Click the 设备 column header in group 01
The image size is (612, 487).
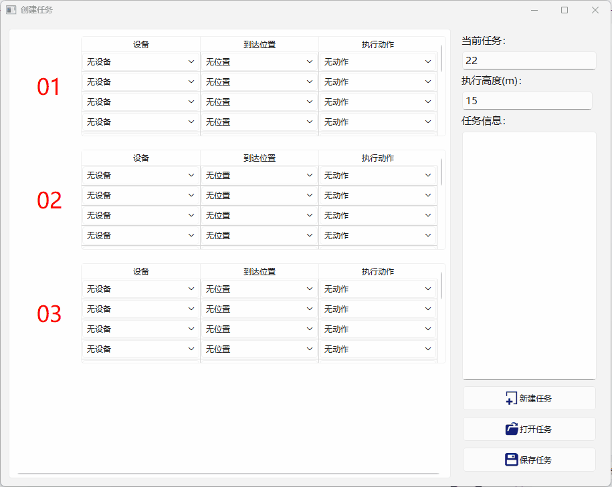coord(141,45)
